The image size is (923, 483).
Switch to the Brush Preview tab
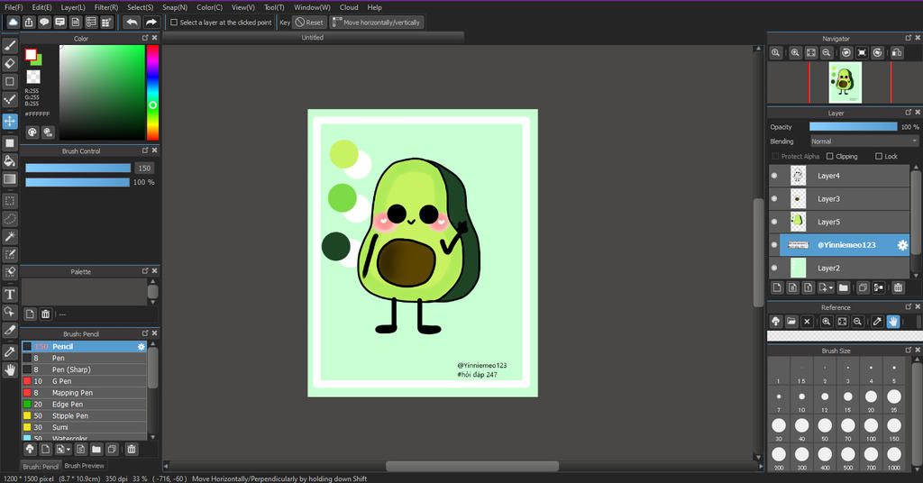point(84,466)
